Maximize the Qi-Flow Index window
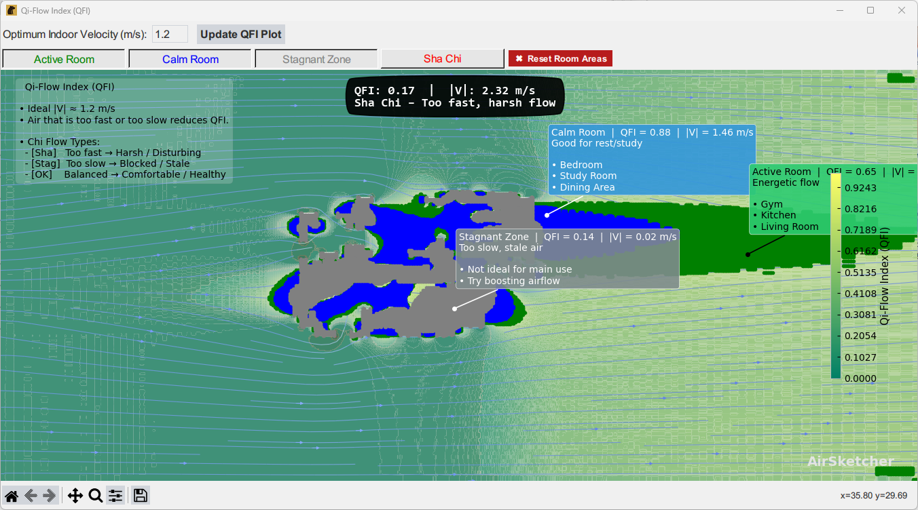The height and width of the screenshot is (510, 918). click(870, 11)
